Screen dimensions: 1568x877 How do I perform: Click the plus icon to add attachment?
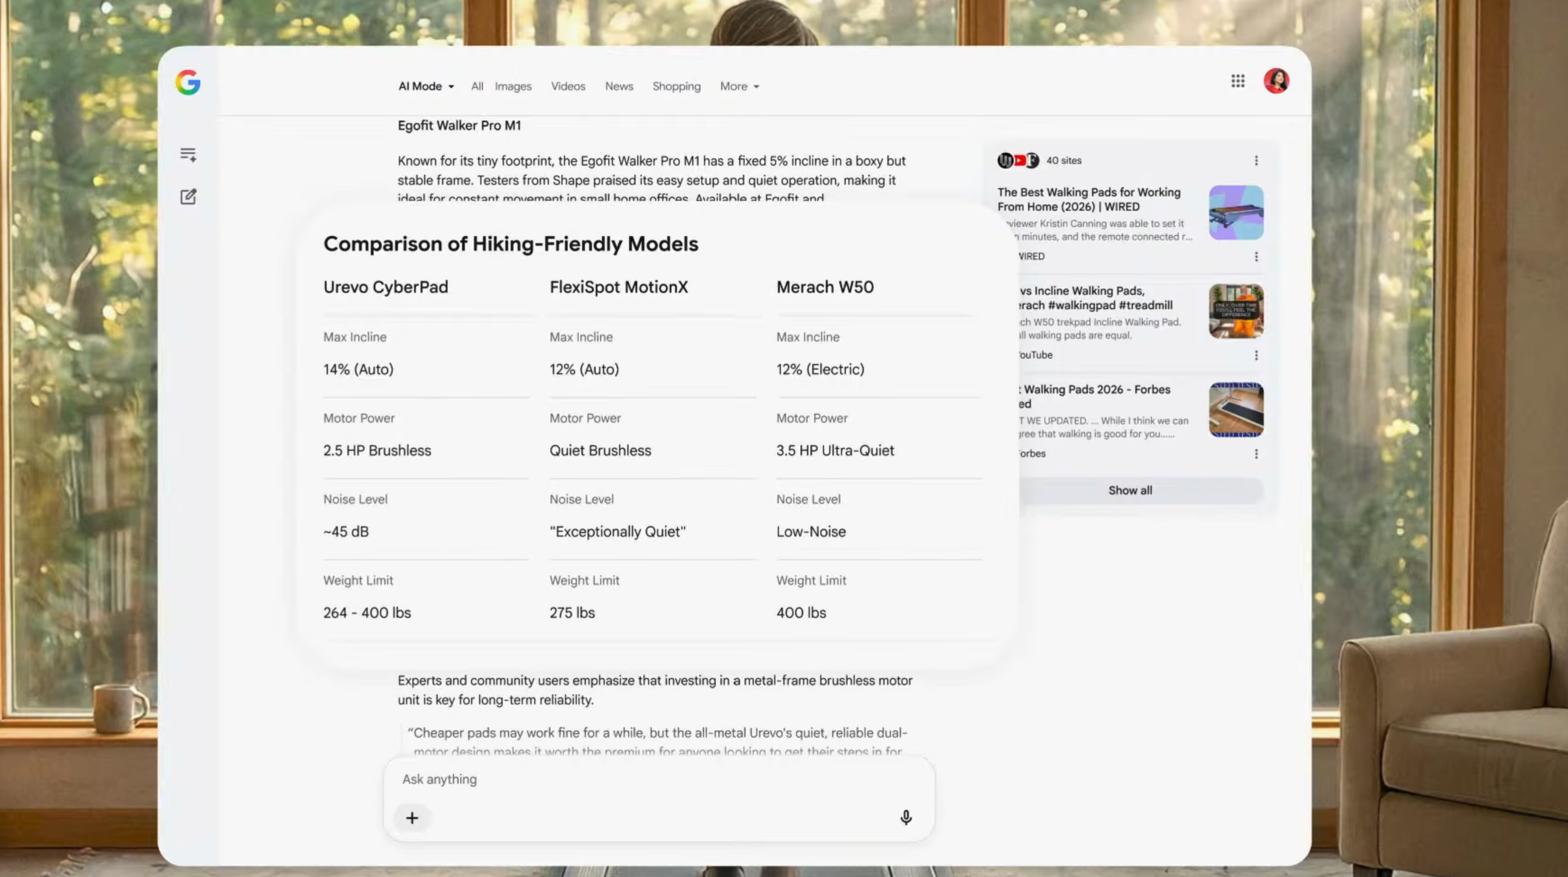click(x=412, y=818)
